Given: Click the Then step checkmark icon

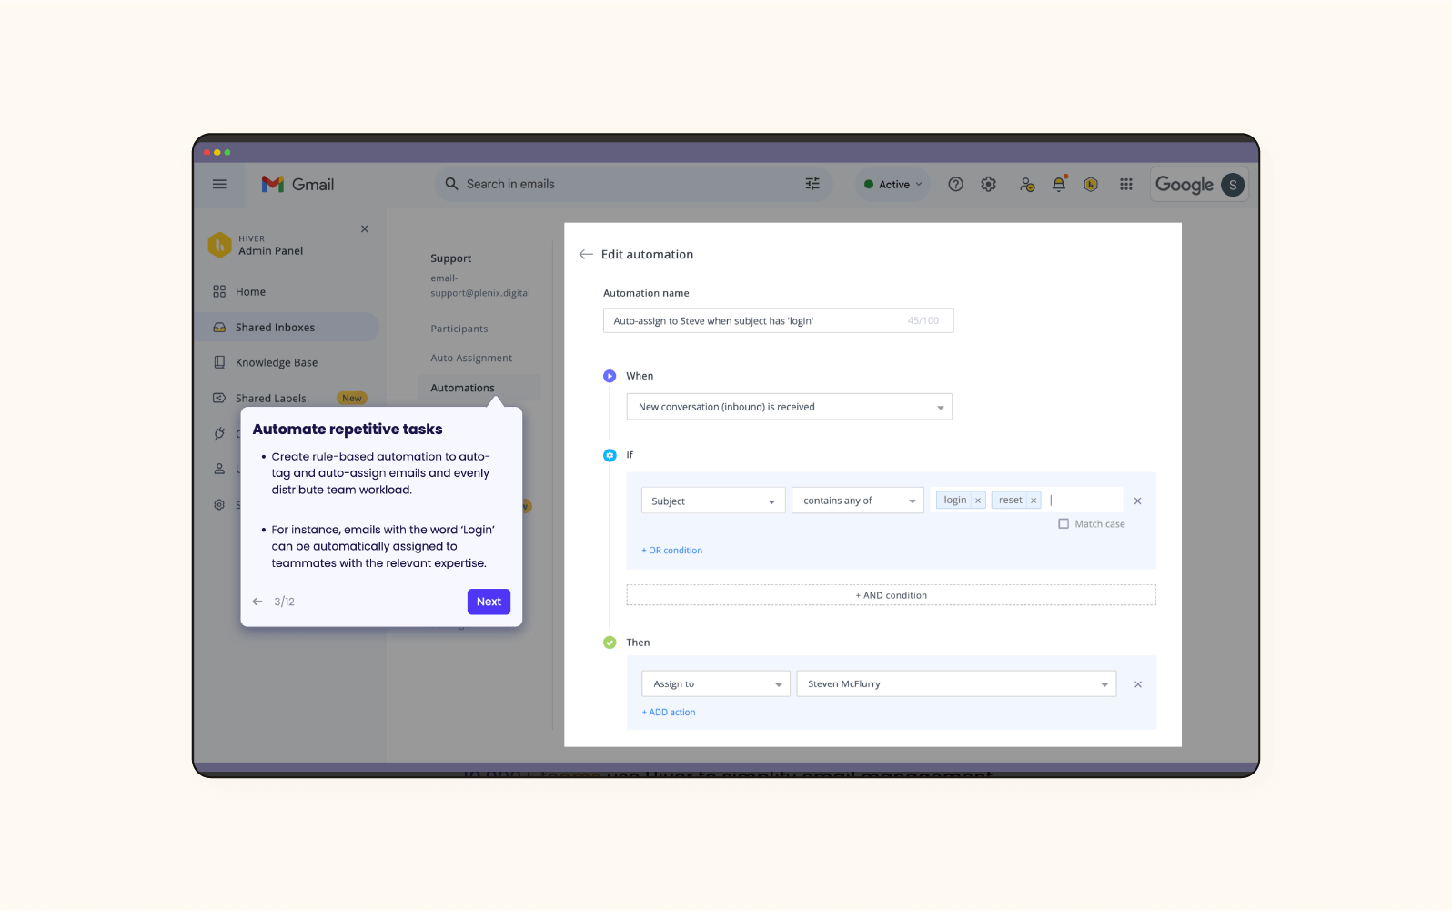Looking at the screenshot, I should tap(610, 643).
